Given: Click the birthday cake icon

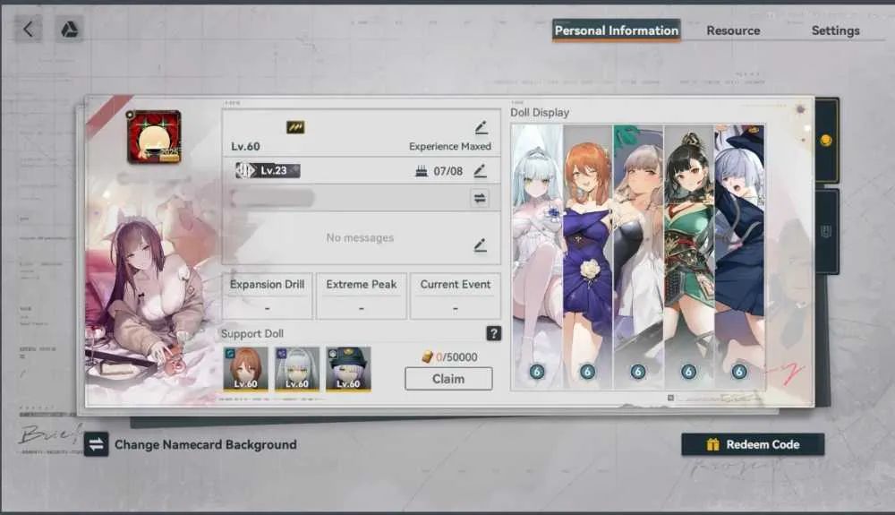Looking at the screenshot, I should [422, 171].
